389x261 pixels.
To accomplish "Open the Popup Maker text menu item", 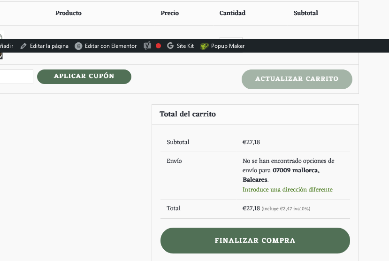I will pyautogui.click(x=228, y=46).
